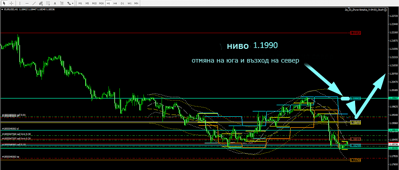
Task: Select the equidistant channel tool
Action: coord(41,3)
